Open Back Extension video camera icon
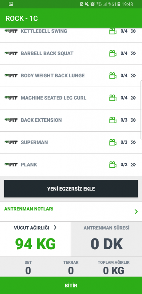Image resolution: width=142 pixels, height=294 pixels. tap(113, 120)
